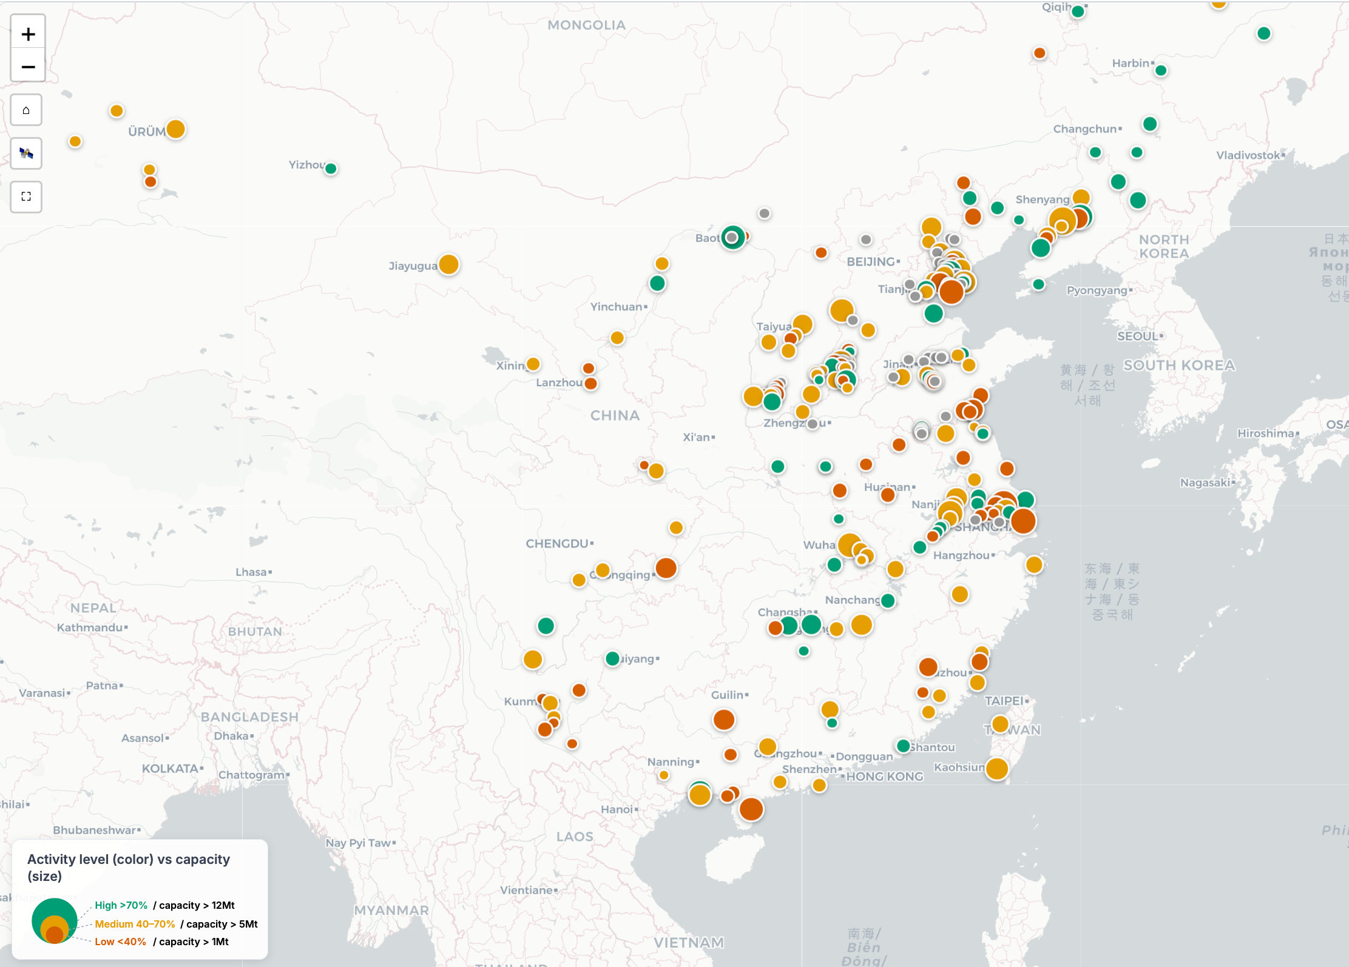The image size is (1349, 967).
Task: Select the orange marker at Jiayuguan
Action: pos(448,264)
